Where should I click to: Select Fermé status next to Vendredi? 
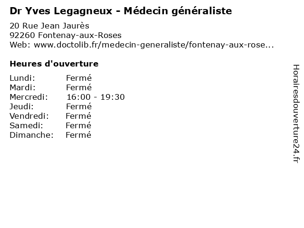pos(78,116)
